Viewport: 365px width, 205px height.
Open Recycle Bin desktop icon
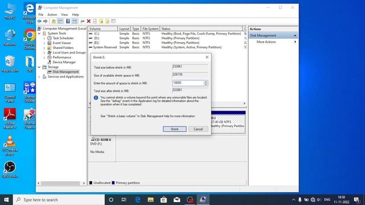click(10, 64)
